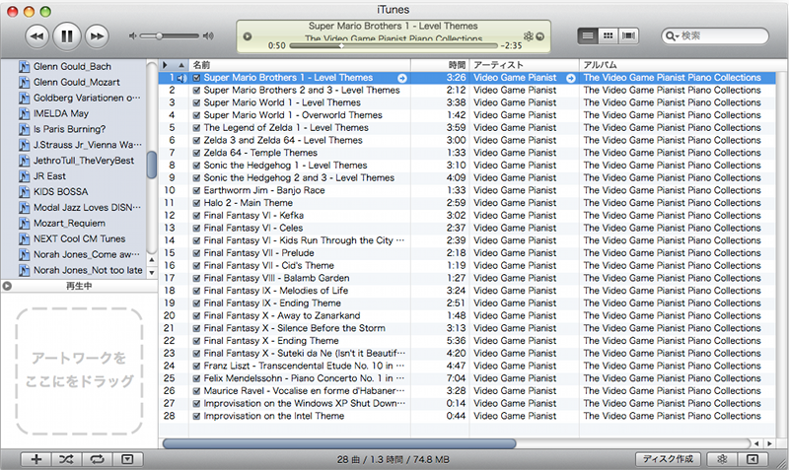Toggle checkbox for Final Fantasy VII - Prelude
Viewport: 789px width, 470px height.
[197, 253]
